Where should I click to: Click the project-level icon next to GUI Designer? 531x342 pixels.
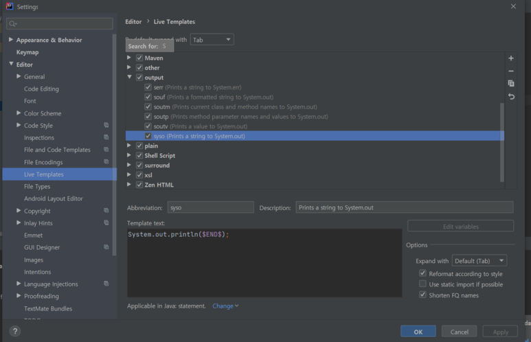[x=106, y=247]
